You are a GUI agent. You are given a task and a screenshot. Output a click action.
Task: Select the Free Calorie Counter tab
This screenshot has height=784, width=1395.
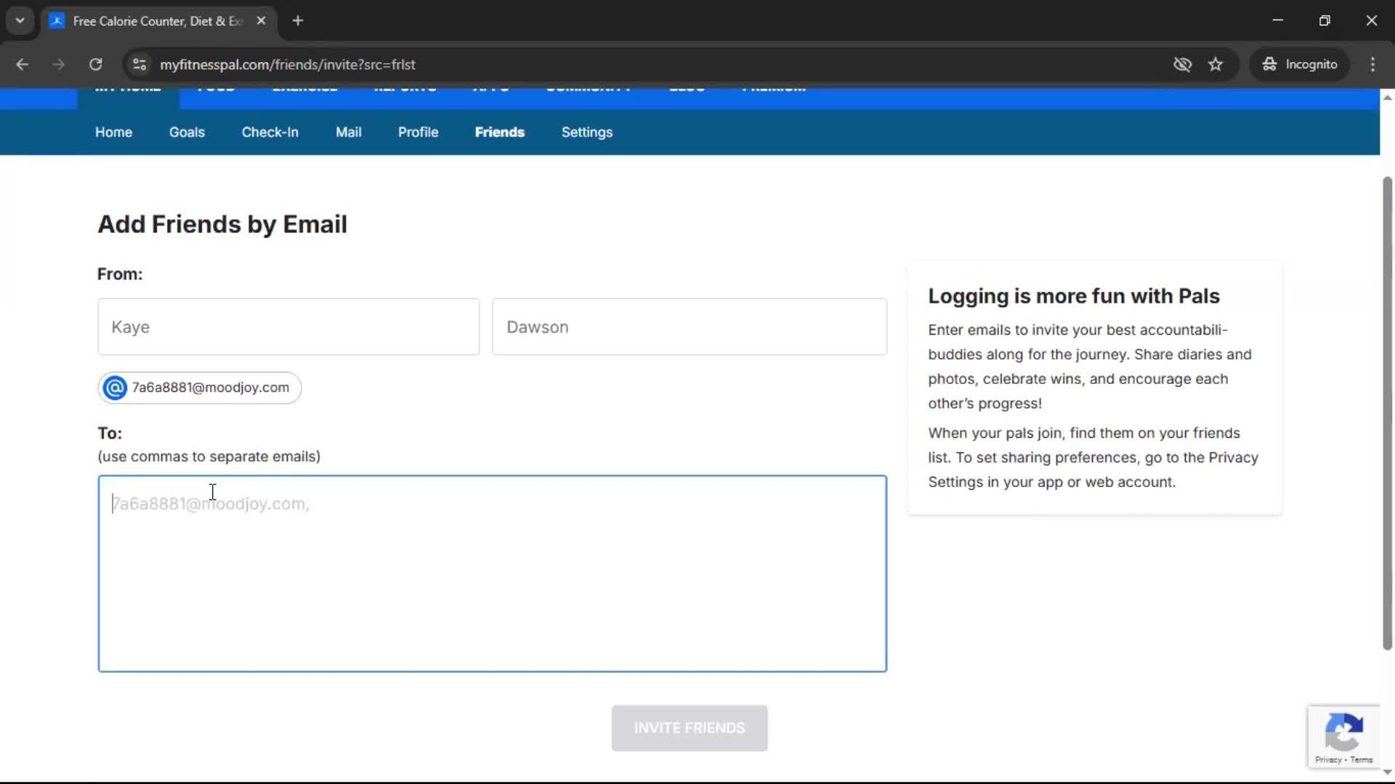[158, 20]
